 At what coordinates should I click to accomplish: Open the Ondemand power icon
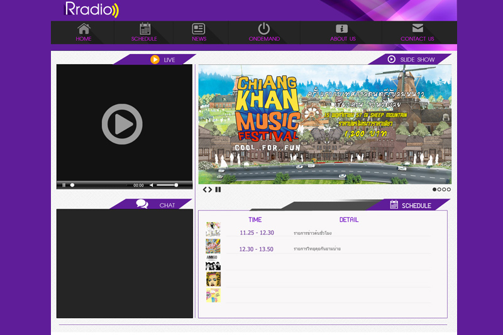coord(264,28)
